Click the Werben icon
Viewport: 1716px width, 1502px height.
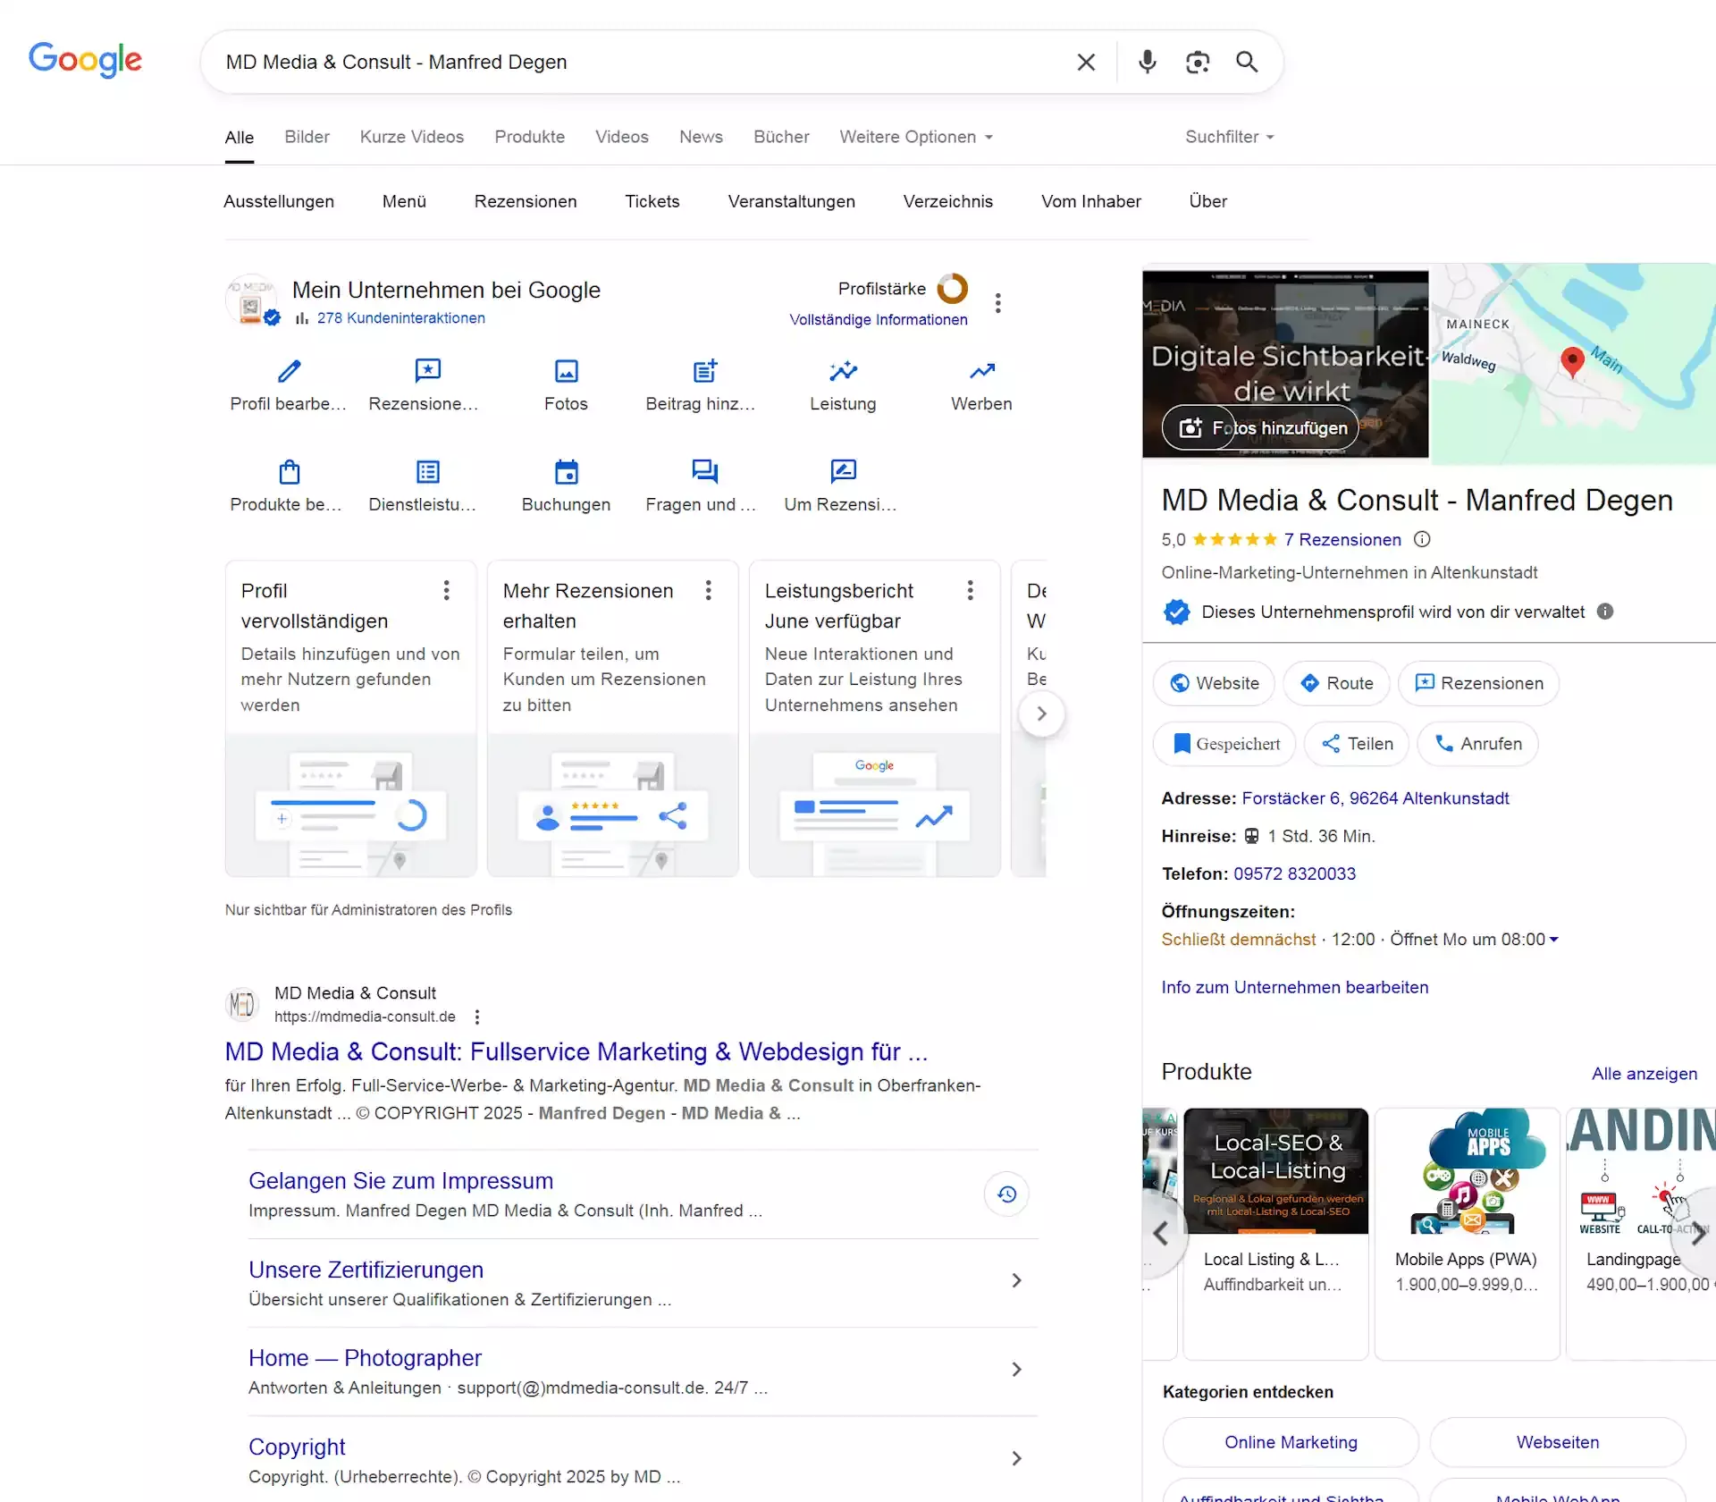980,370
